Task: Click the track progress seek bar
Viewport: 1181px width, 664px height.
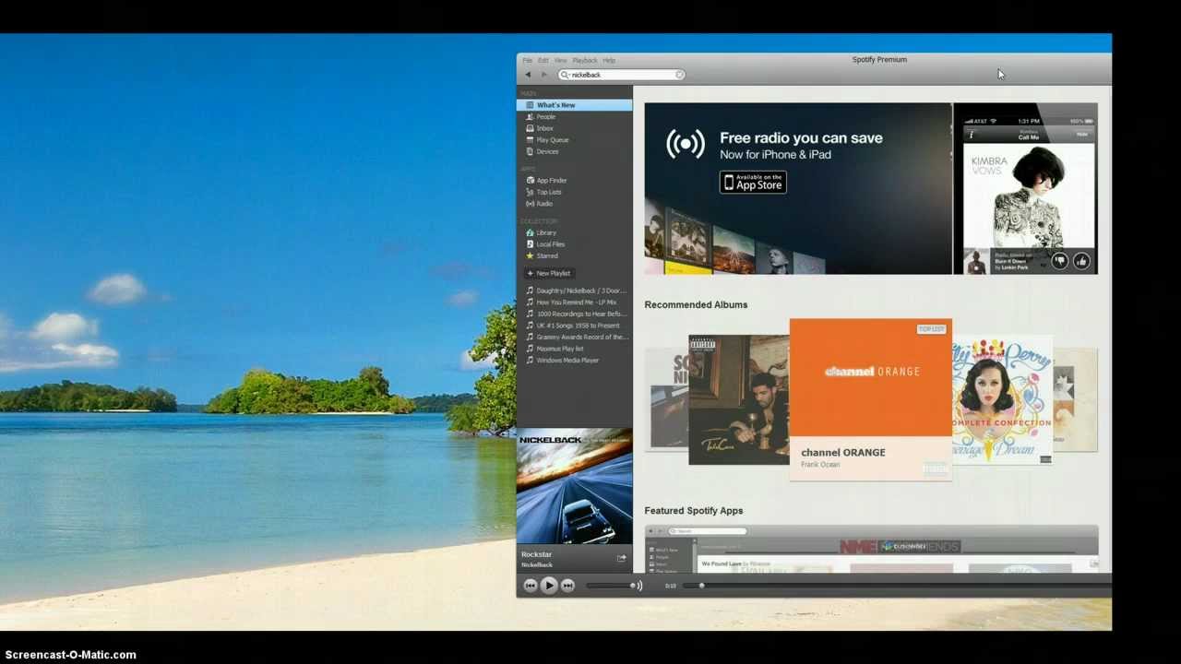Action: tap(897, 586)
